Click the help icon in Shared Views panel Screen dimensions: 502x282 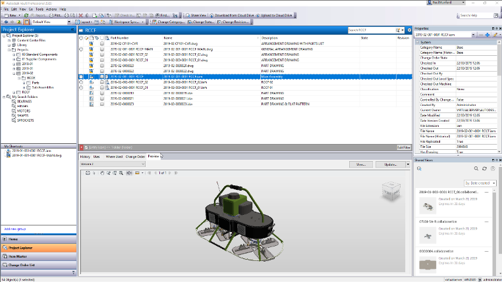click(493, 169)
